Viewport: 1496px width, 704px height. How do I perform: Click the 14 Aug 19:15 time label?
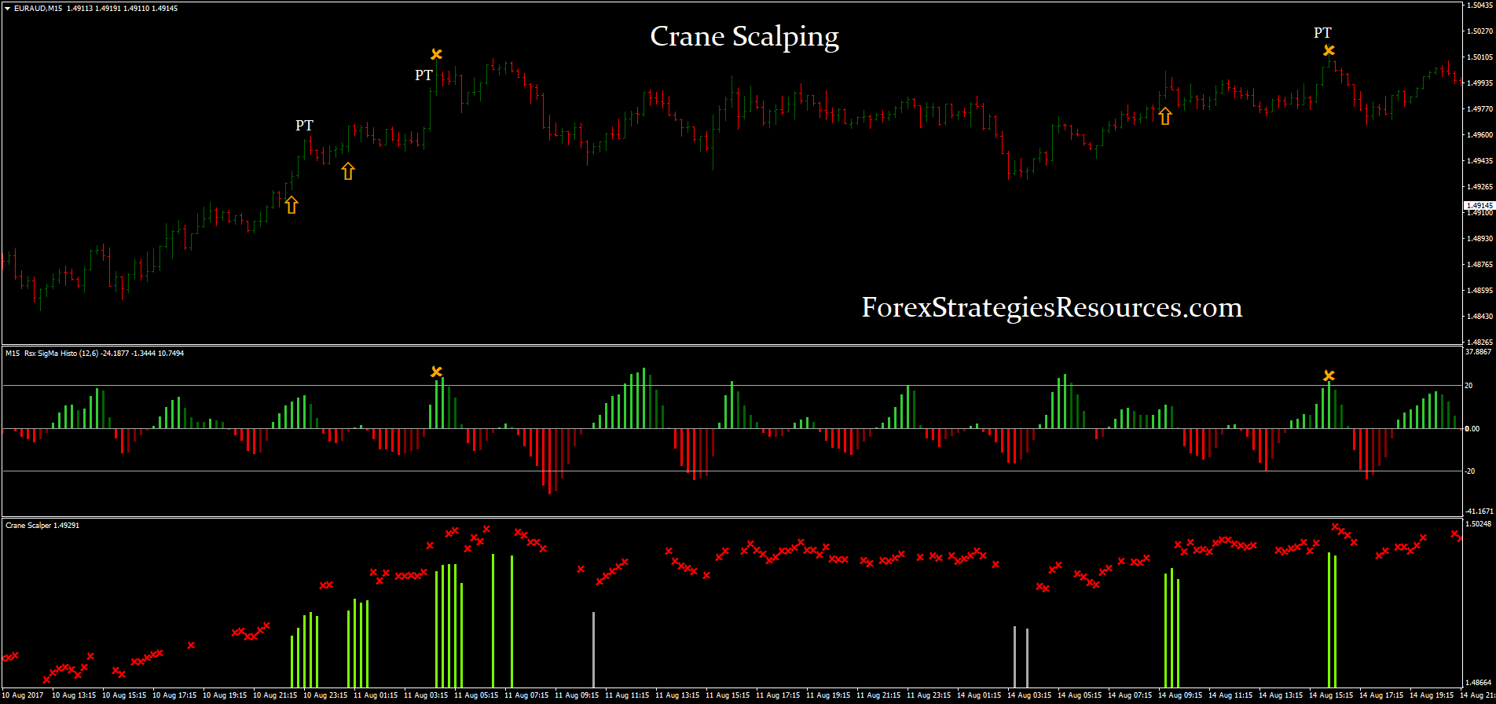click(x=1432, y=695)
